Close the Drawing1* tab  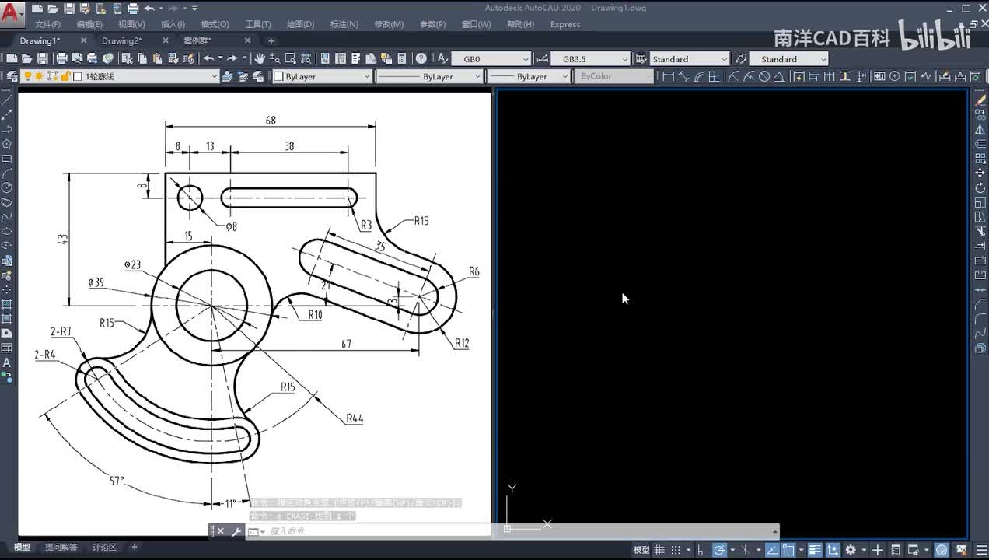coord(83,40)
